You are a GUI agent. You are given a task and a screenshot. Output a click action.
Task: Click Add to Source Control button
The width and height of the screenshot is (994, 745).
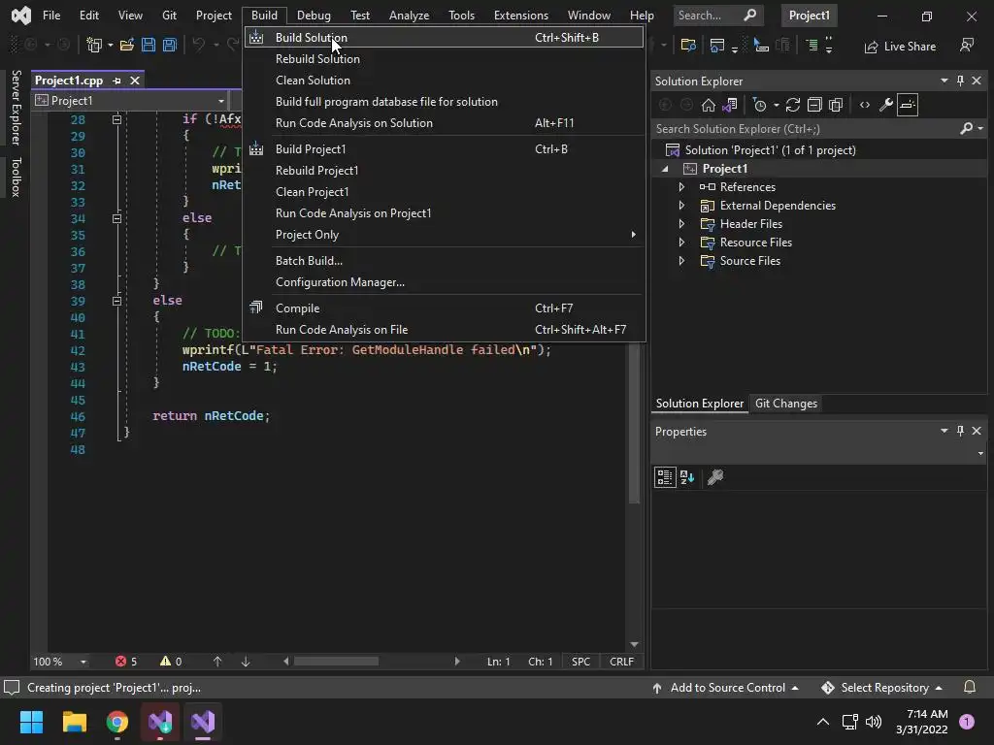(x=724, y=688)
